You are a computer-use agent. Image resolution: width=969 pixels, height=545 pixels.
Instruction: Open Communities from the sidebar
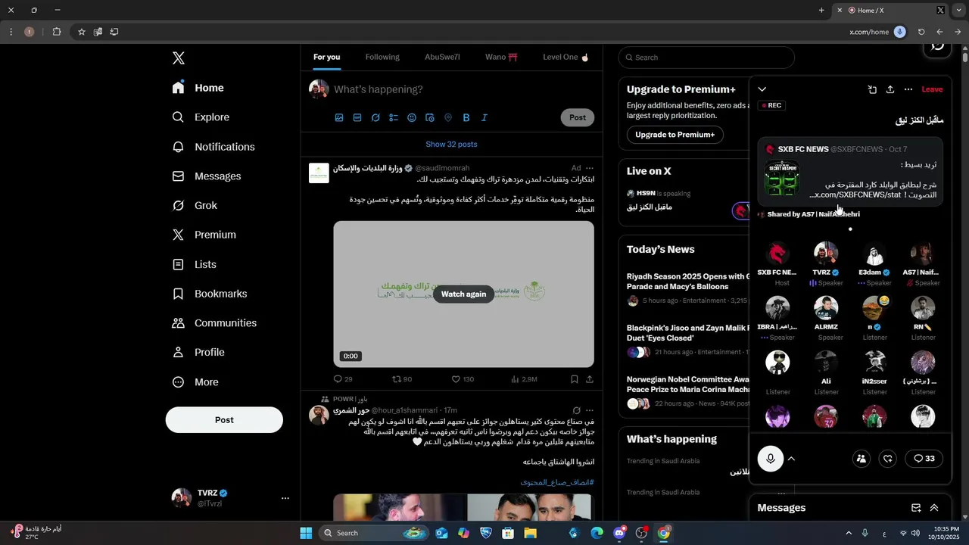click(214, 323)
